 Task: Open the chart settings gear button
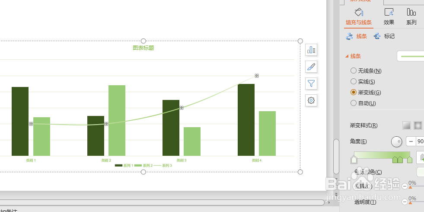[x=311, y=100]
